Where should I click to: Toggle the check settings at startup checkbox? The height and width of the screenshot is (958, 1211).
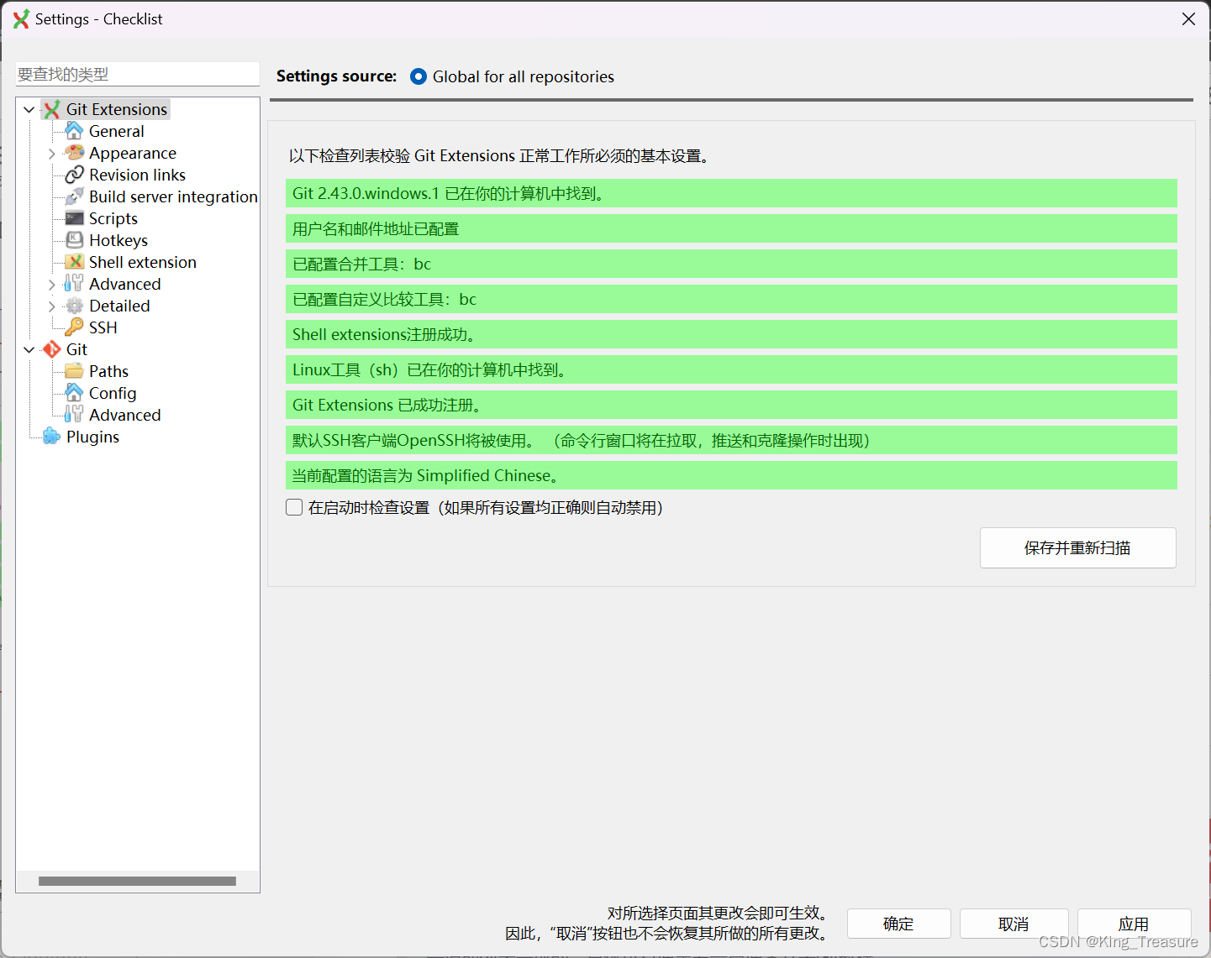[x=294, y=507]
